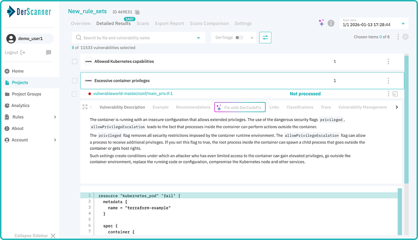Clear chosen items with the X circle
This screenshot has width=418, height=240.
click(406, 37)
